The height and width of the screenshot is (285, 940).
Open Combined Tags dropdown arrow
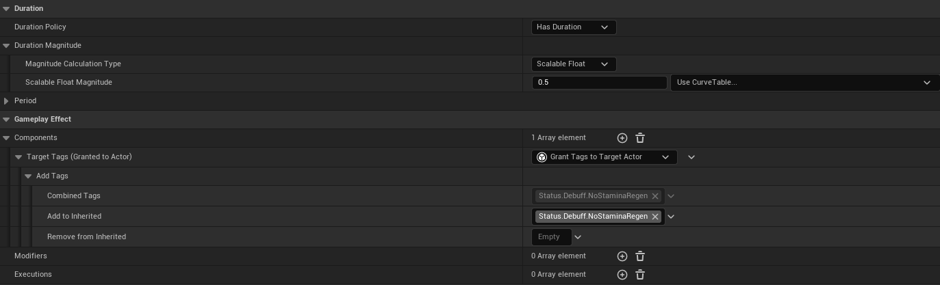pyautogui.click(x=671, y=196)
